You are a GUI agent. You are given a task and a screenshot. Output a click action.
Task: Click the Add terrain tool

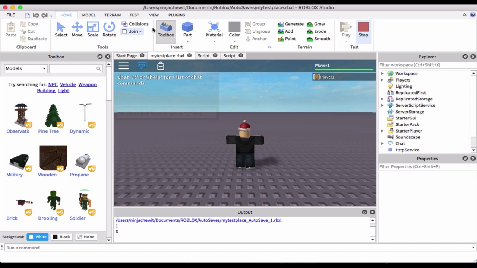click(x=285, y=31)
